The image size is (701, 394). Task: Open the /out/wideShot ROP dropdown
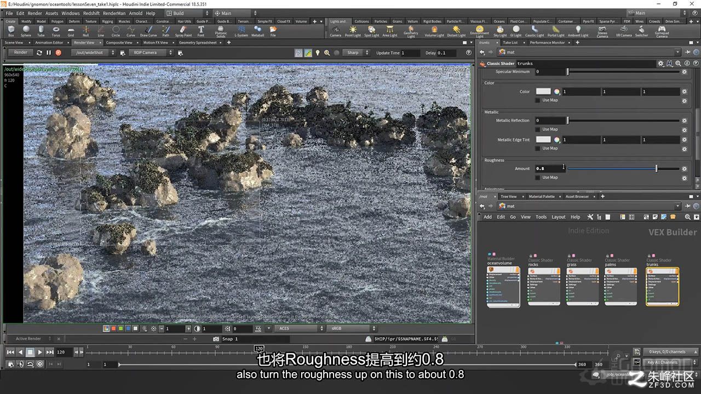(93, 53)
